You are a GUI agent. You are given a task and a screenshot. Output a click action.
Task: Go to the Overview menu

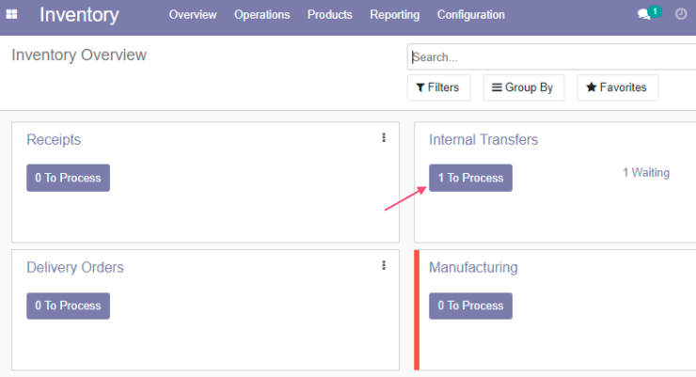pyautogui.click(x=193, y=15)
